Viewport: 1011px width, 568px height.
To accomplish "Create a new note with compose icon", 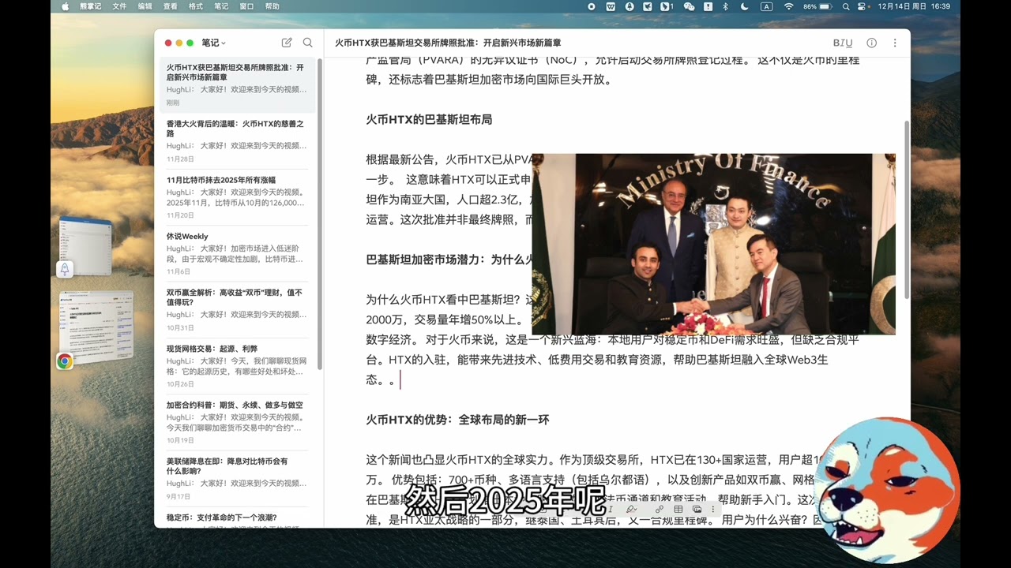I will 287,43.
